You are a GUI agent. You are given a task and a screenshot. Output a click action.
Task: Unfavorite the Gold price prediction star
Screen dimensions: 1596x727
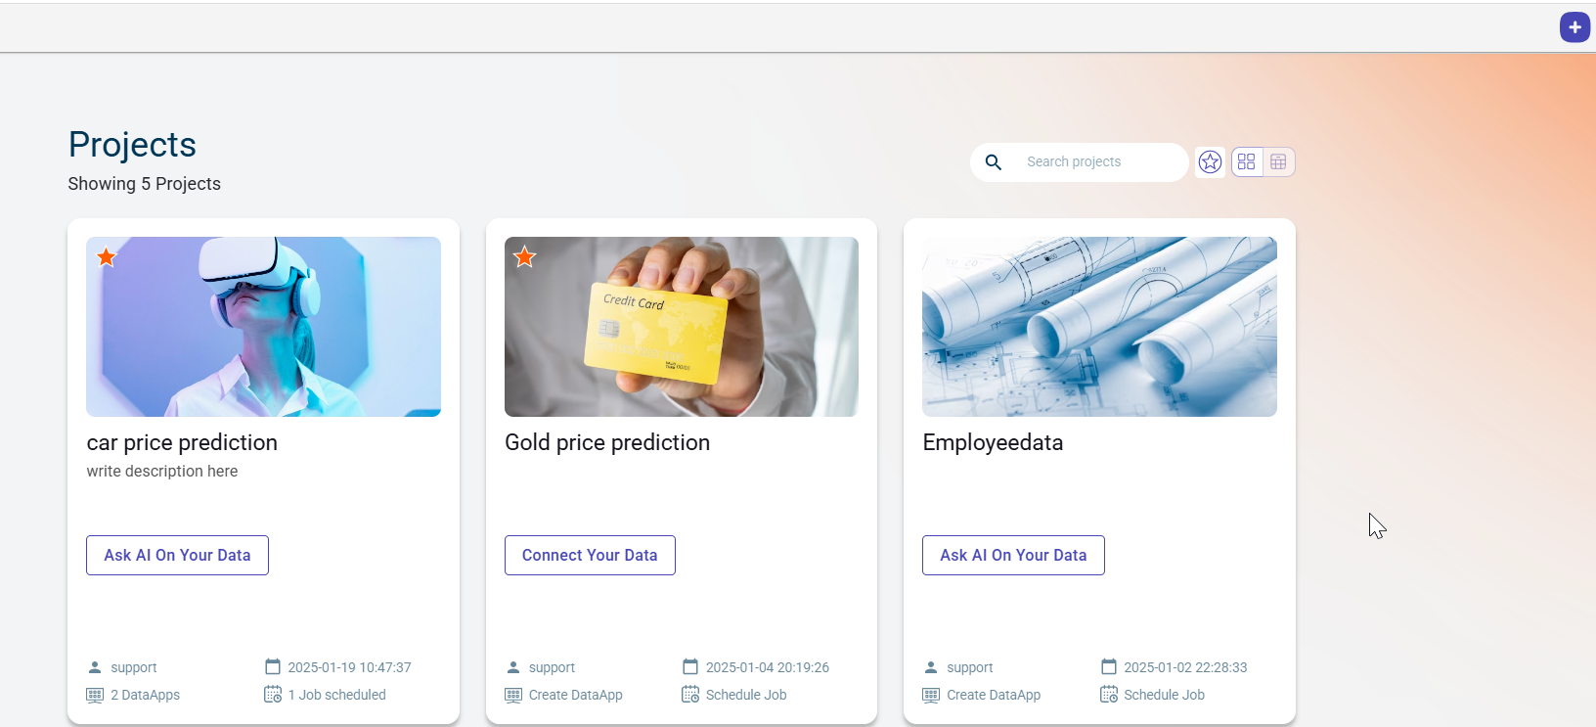pos(525,257)
